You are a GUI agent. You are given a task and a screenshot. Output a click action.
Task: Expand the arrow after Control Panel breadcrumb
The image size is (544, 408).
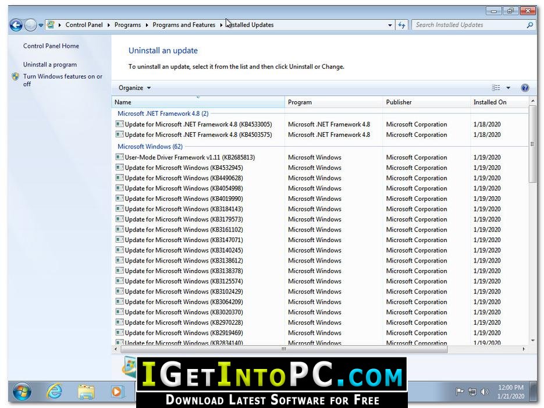pos(109,25)
